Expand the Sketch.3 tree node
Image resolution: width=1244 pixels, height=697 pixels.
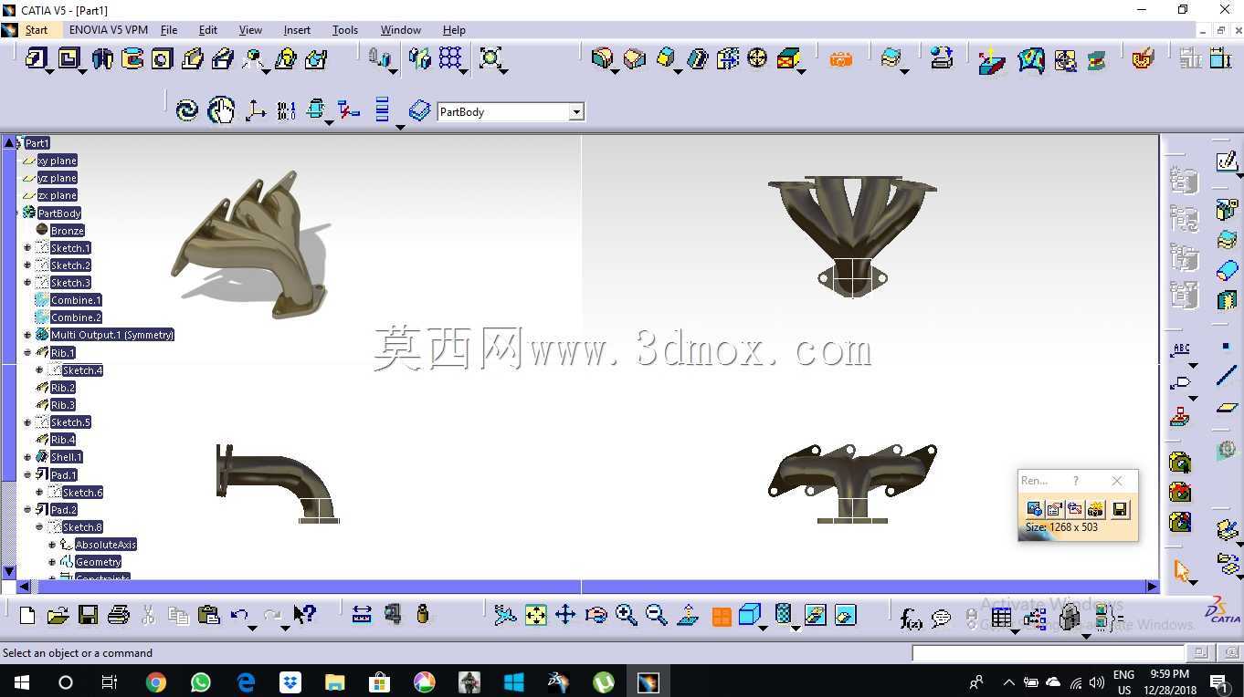point(27,283)
